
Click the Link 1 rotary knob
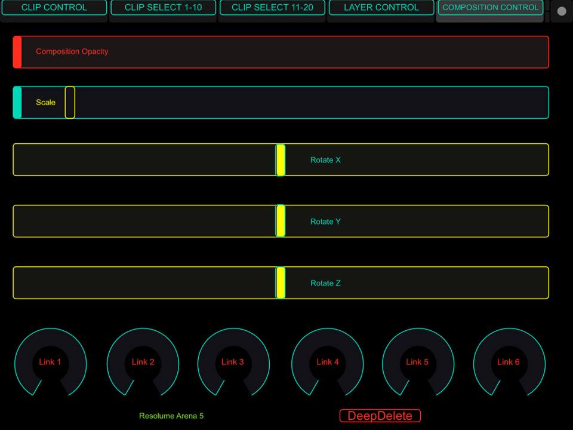(x=50, y=362)
